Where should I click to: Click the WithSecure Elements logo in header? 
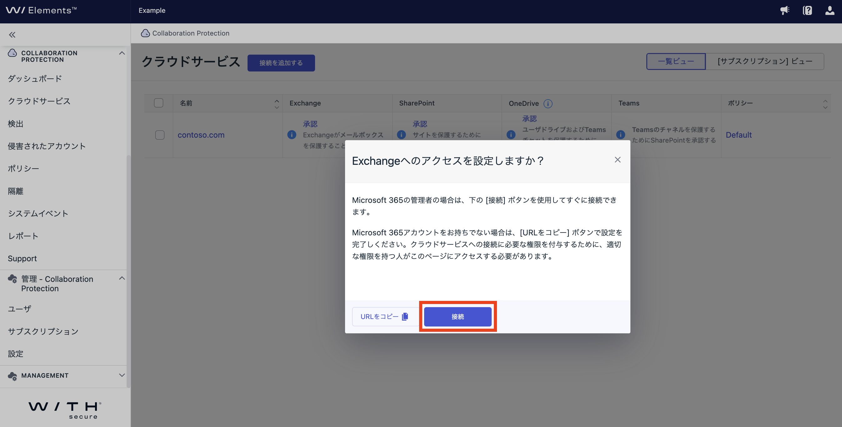[x=41, y=10]
